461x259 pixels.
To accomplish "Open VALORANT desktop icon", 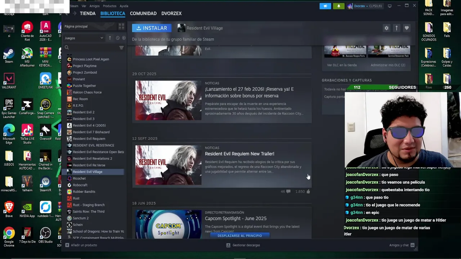I will [9, 81].
